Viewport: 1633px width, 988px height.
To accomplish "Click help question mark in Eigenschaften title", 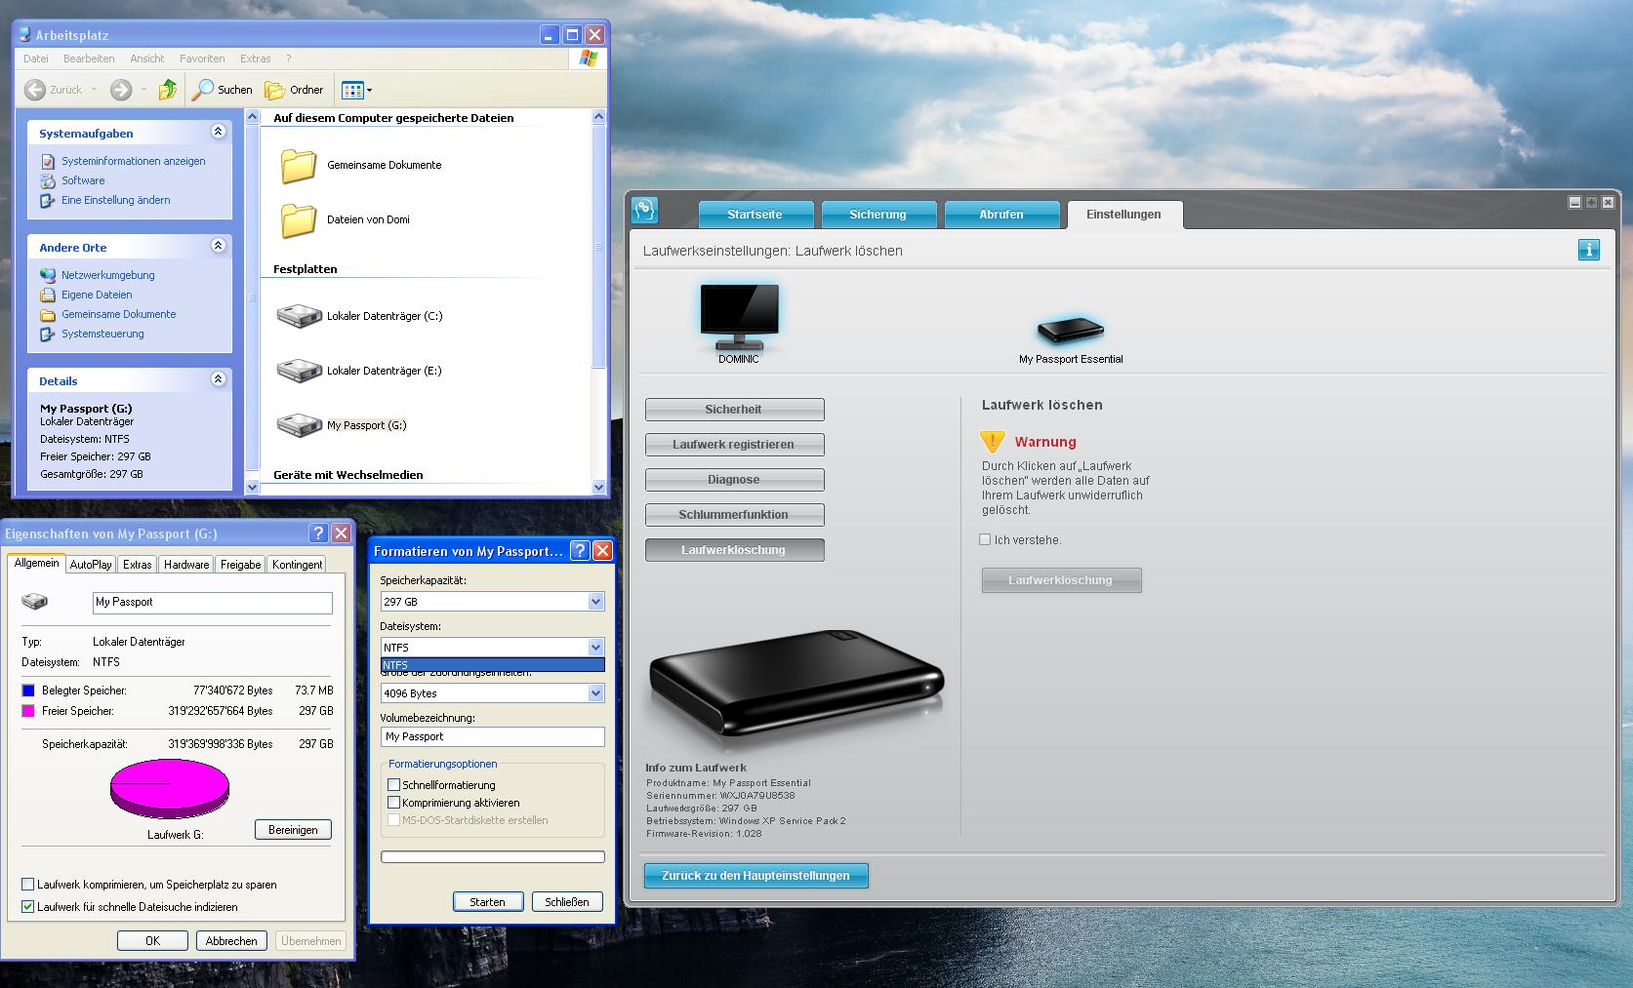I will (x=318, y=534).
